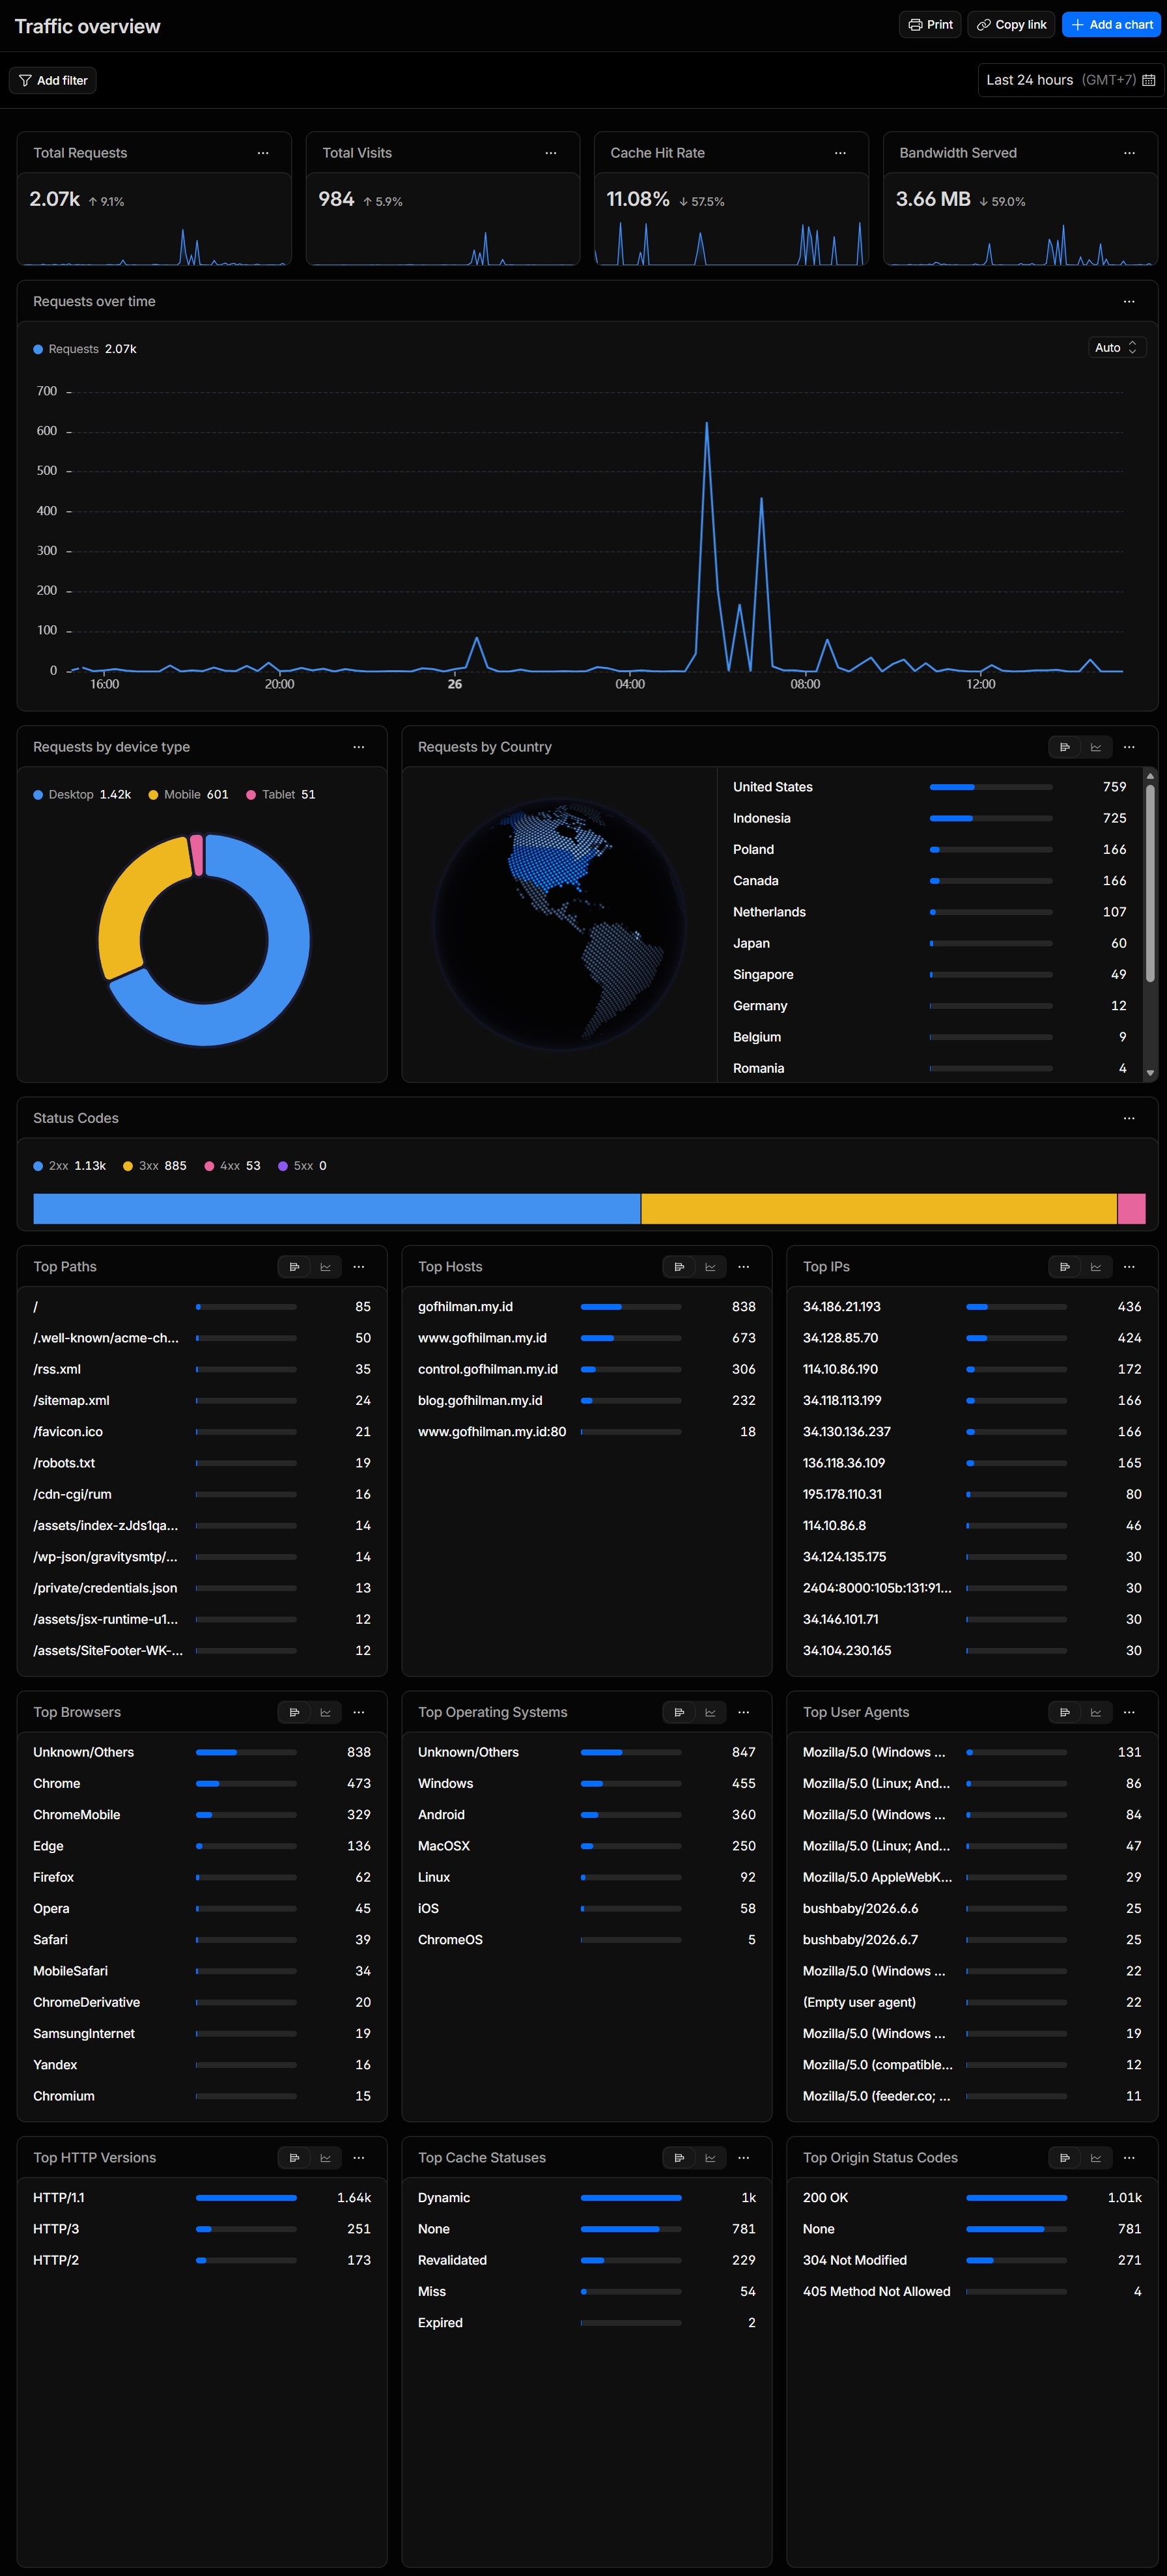Toggle Mobile legend in device type chart
Image resolution: width=1167 pixels, height=2576 pixels.
(x=189, y=795)
